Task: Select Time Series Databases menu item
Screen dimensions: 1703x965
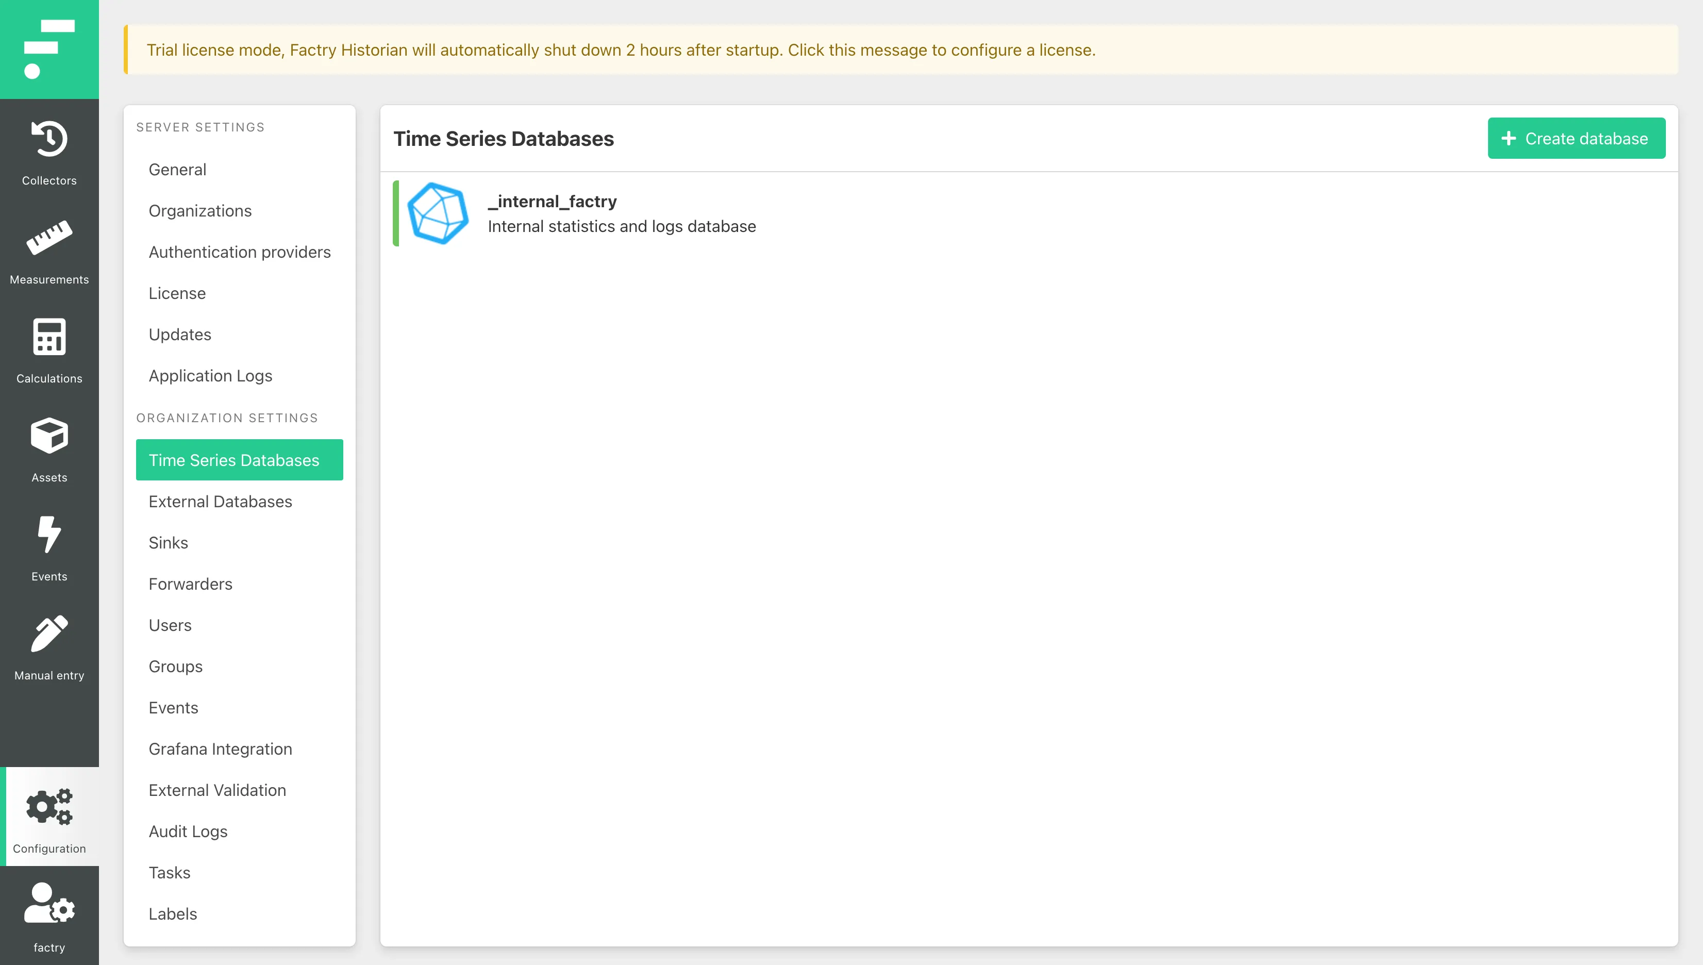Action: pyautogui.click(x=239, y=460)
